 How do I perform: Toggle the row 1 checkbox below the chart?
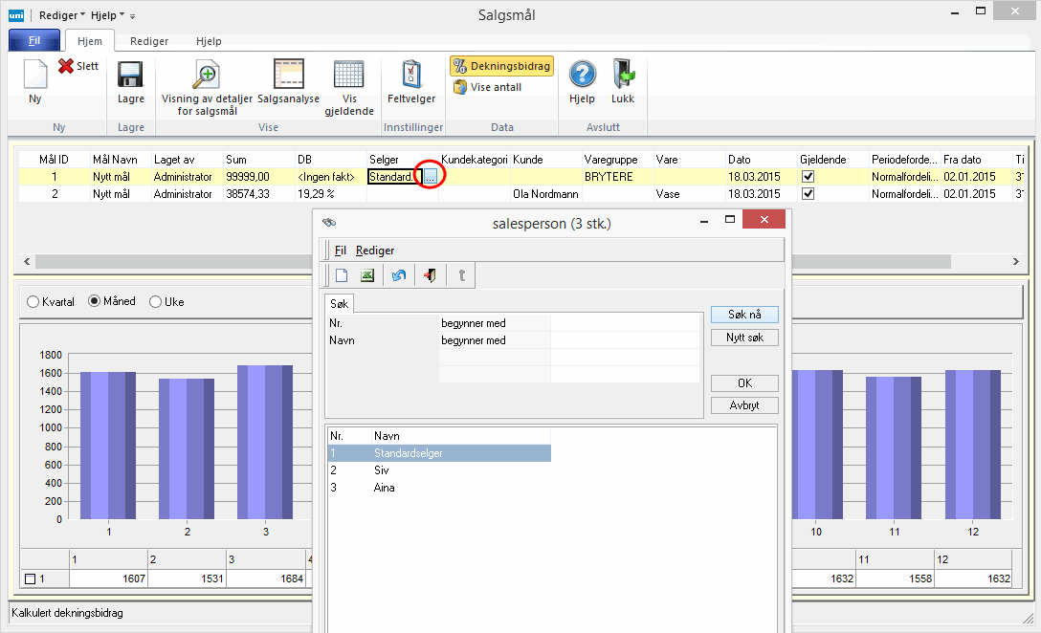(x=30, y=578)
